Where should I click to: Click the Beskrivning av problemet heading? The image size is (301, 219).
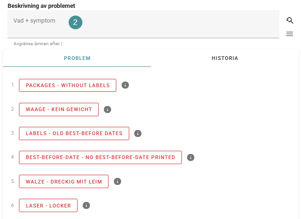pos(42,6)
